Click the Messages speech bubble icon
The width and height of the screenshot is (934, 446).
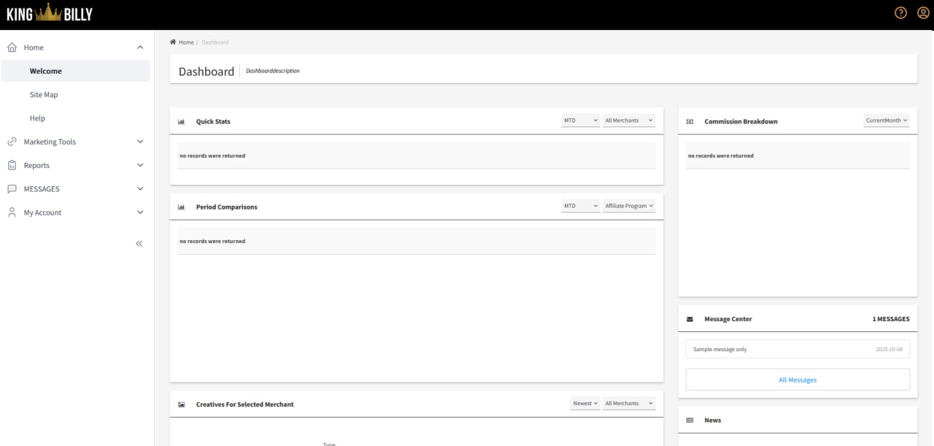pyautogui.click(x=12, y=189)
